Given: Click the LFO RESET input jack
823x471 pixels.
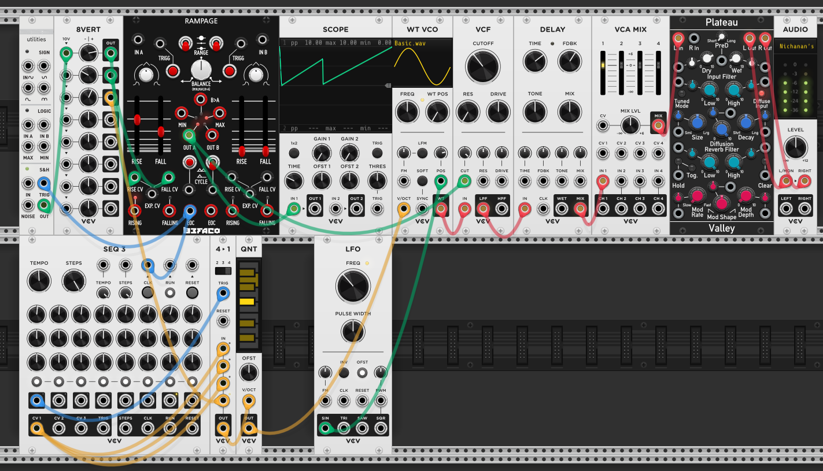Looking at the screenshot, I should pyautogui.click(x=362, y=400).
